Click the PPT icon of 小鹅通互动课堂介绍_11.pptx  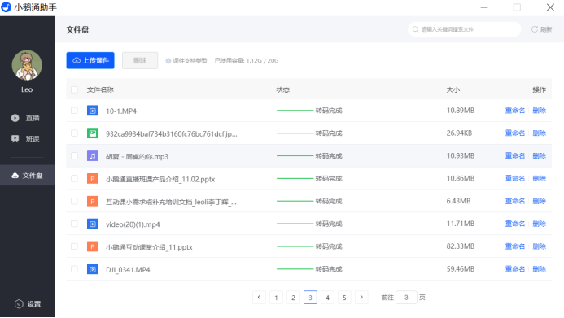93,246
